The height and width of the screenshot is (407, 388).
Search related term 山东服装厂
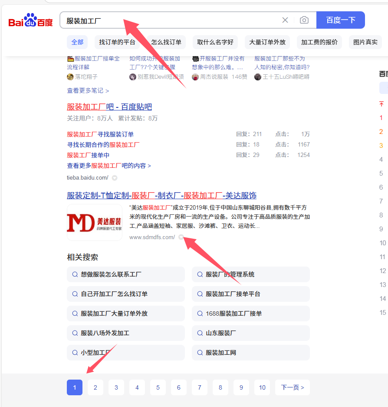(x=251, y=333)
